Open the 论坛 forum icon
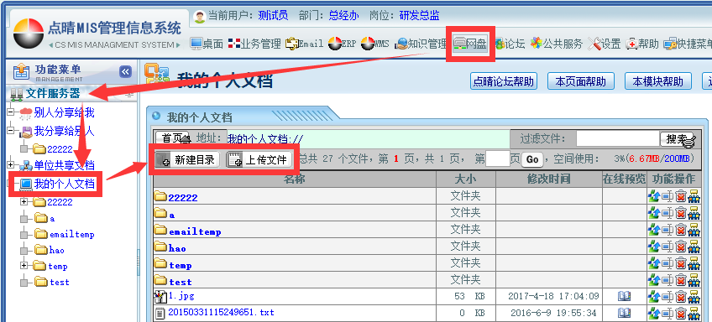This screenshot has height=322, width=712. pos(510,44)
